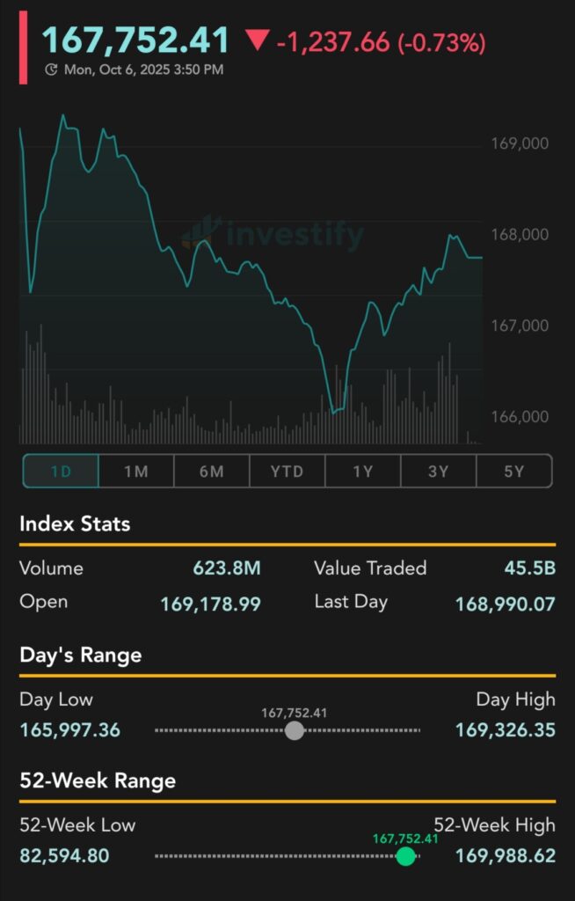This screenshot has height=901, width=575.
Task: Switch chart to 1Y range
Action: [x=363, y=472]
